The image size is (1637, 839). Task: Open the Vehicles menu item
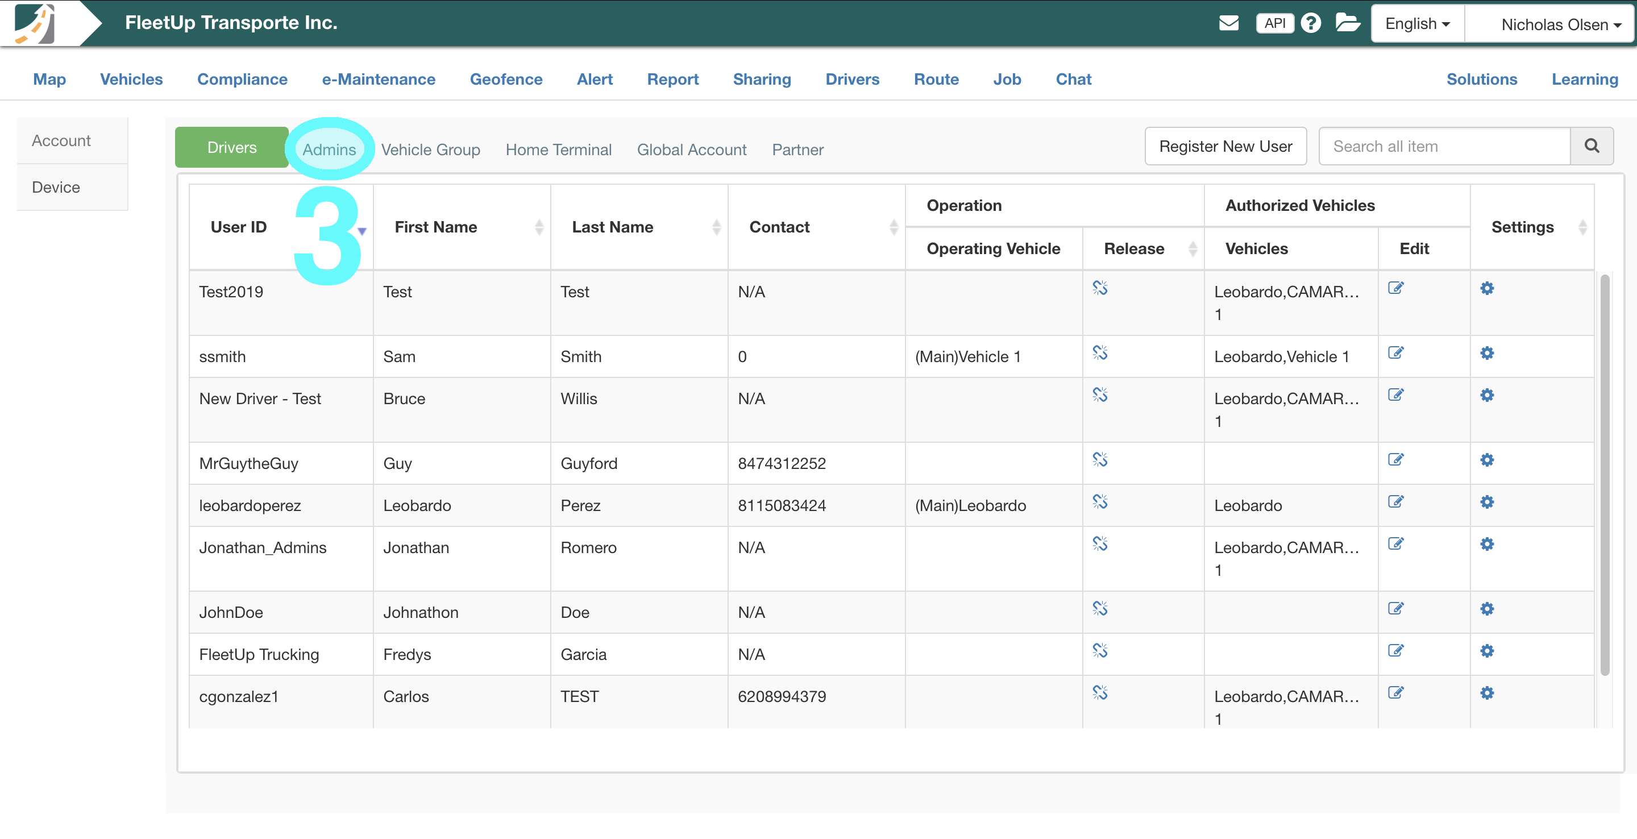(131, 79)
